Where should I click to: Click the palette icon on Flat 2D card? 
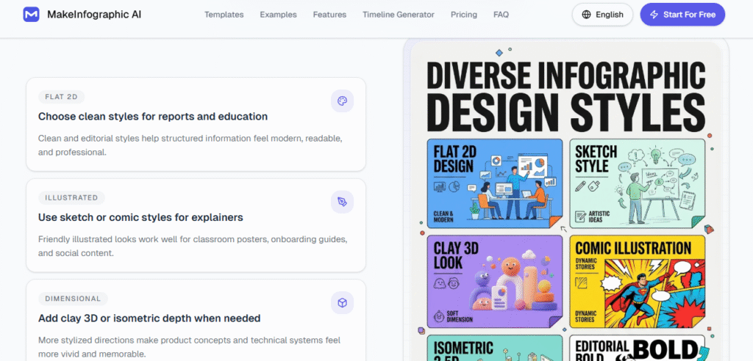342,101
